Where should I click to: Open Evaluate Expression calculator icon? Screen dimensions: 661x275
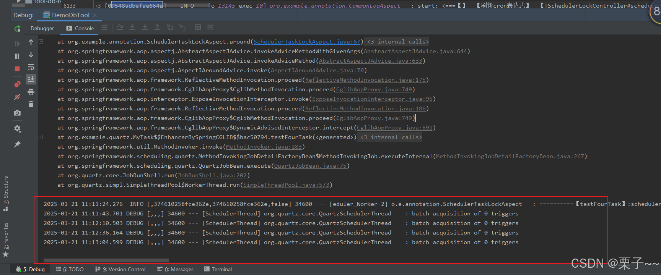(198, 27)
